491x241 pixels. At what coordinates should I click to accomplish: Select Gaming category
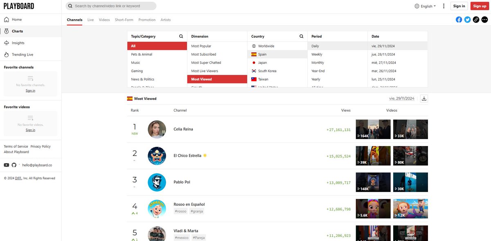point(157,71)
